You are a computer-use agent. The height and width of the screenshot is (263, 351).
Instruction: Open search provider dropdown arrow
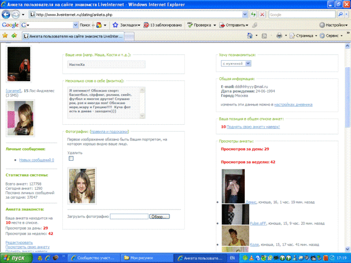(346, 15)
